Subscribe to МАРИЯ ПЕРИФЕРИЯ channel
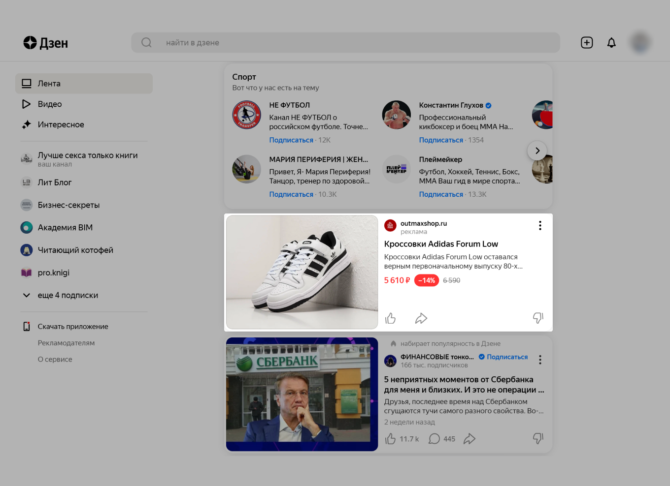Viewport: 670px width, 486px height. pyautogui.click(x=291, y=194)
